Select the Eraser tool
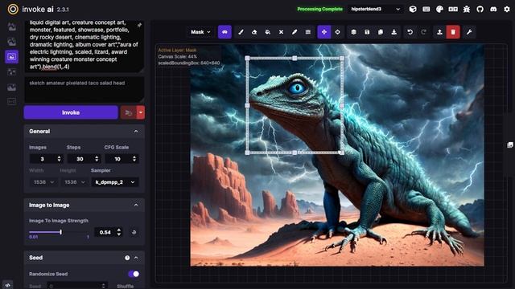The height and width of the screenshot is (289, 515). [254, 32]
